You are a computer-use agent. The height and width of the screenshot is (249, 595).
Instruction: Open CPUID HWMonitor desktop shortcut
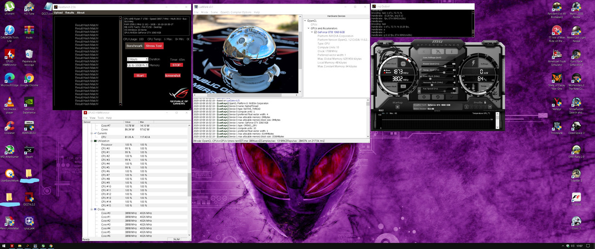coord(9,58)
